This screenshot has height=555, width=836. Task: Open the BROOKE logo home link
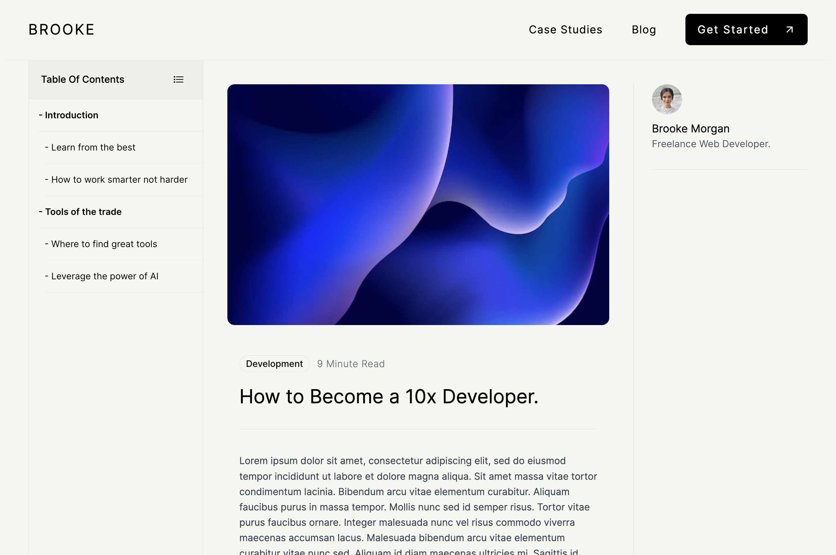click(62, 30)
